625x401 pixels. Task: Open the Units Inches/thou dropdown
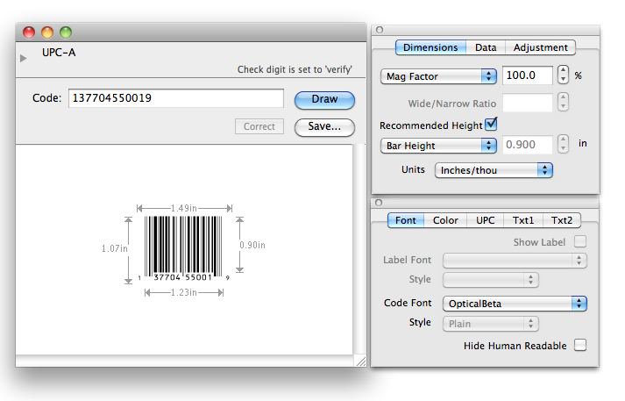click(494, 170)
